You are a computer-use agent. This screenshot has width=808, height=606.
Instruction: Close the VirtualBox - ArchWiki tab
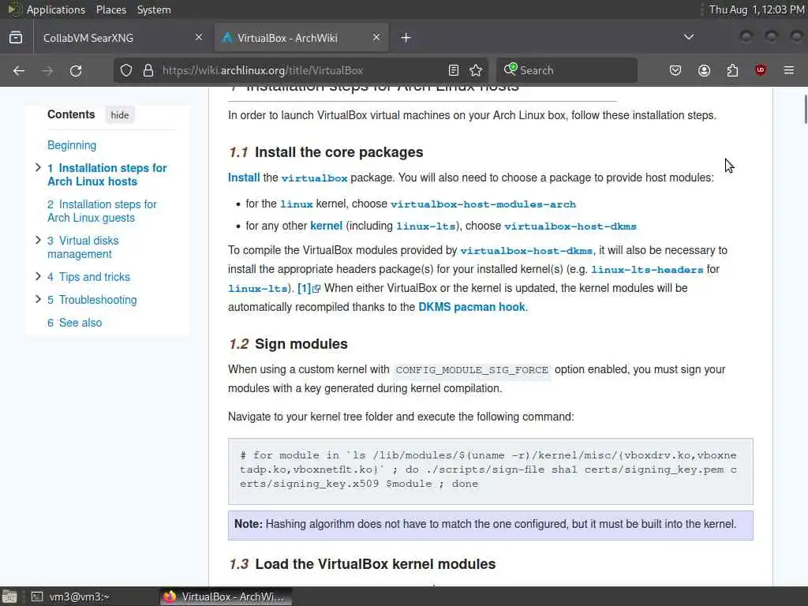pyautogui.click(x=376, y=38)
